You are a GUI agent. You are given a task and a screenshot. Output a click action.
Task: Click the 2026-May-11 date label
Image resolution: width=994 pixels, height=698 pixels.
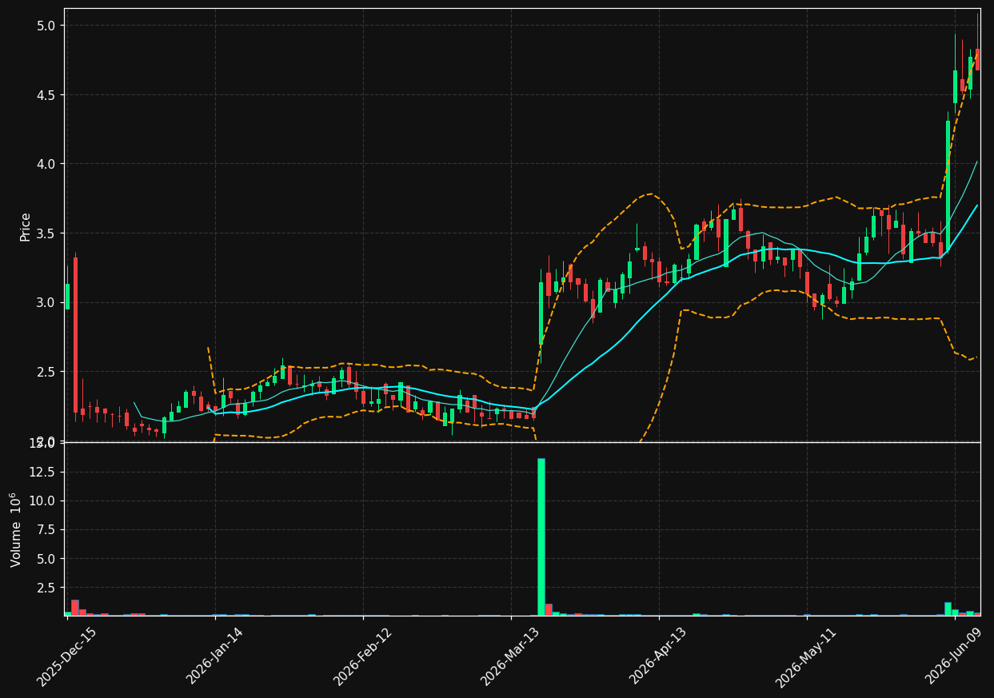click(x=805, y=656)
